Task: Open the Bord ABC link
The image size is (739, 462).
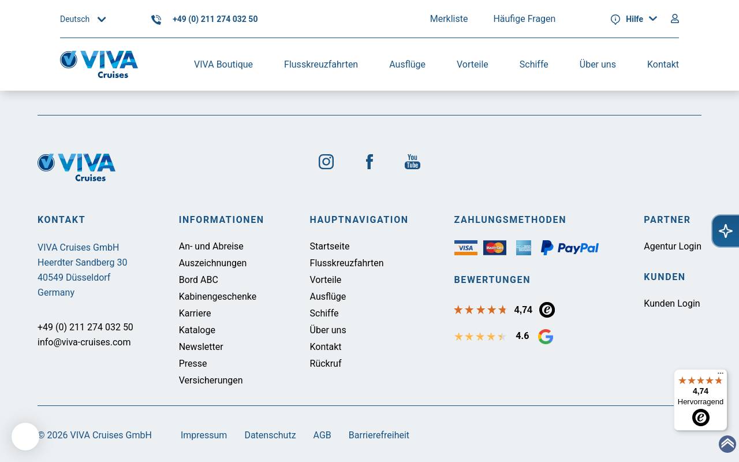Action: [198, 280]
